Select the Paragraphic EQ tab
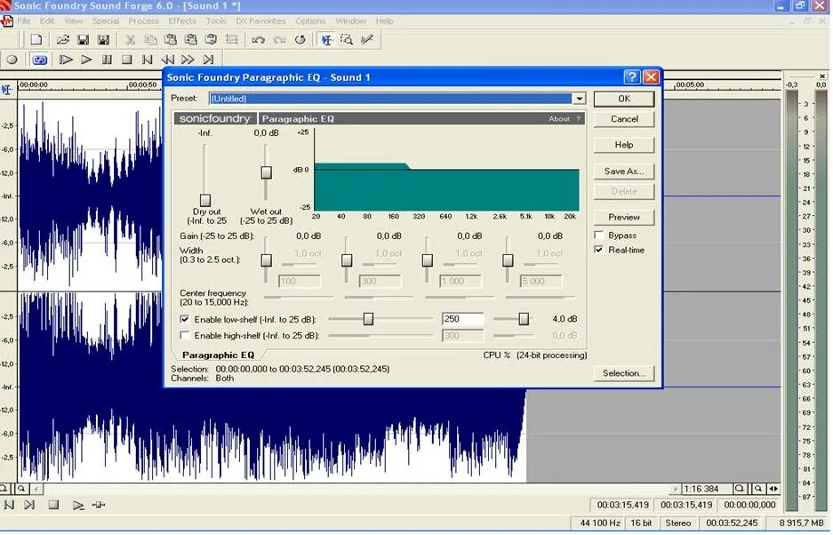The height and width of the screenshot is (535, 833). coord(219,355)
